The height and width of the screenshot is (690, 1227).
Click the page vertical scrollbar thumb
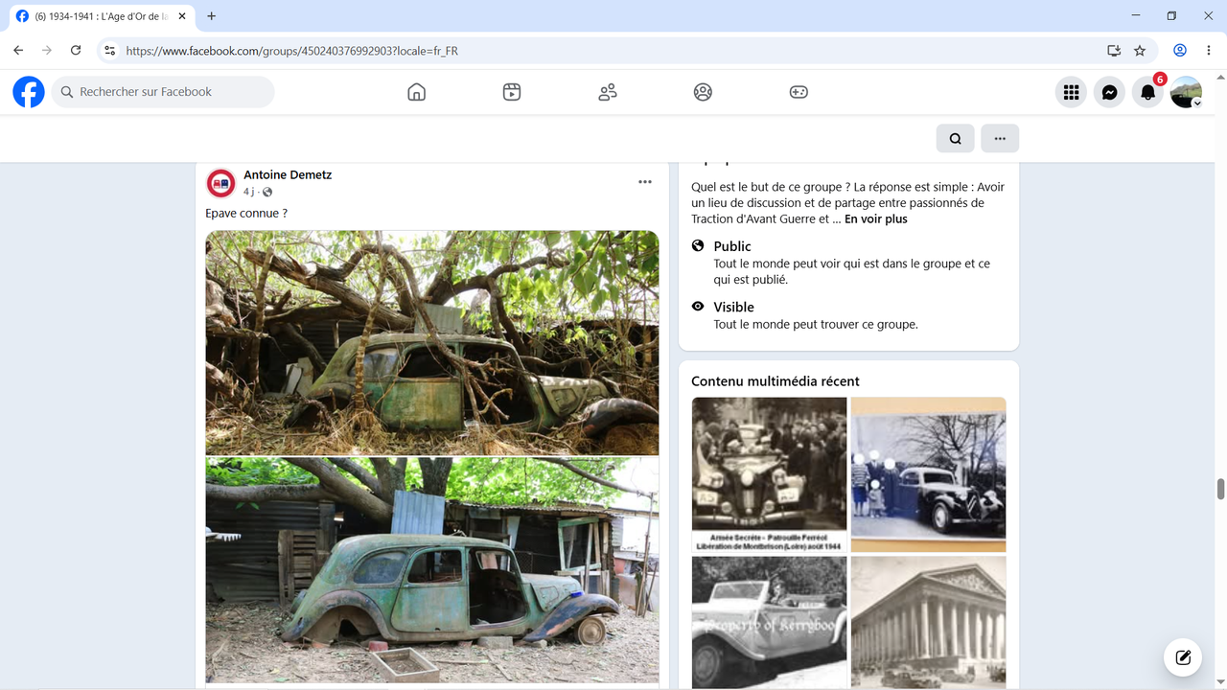[1221, 489]
